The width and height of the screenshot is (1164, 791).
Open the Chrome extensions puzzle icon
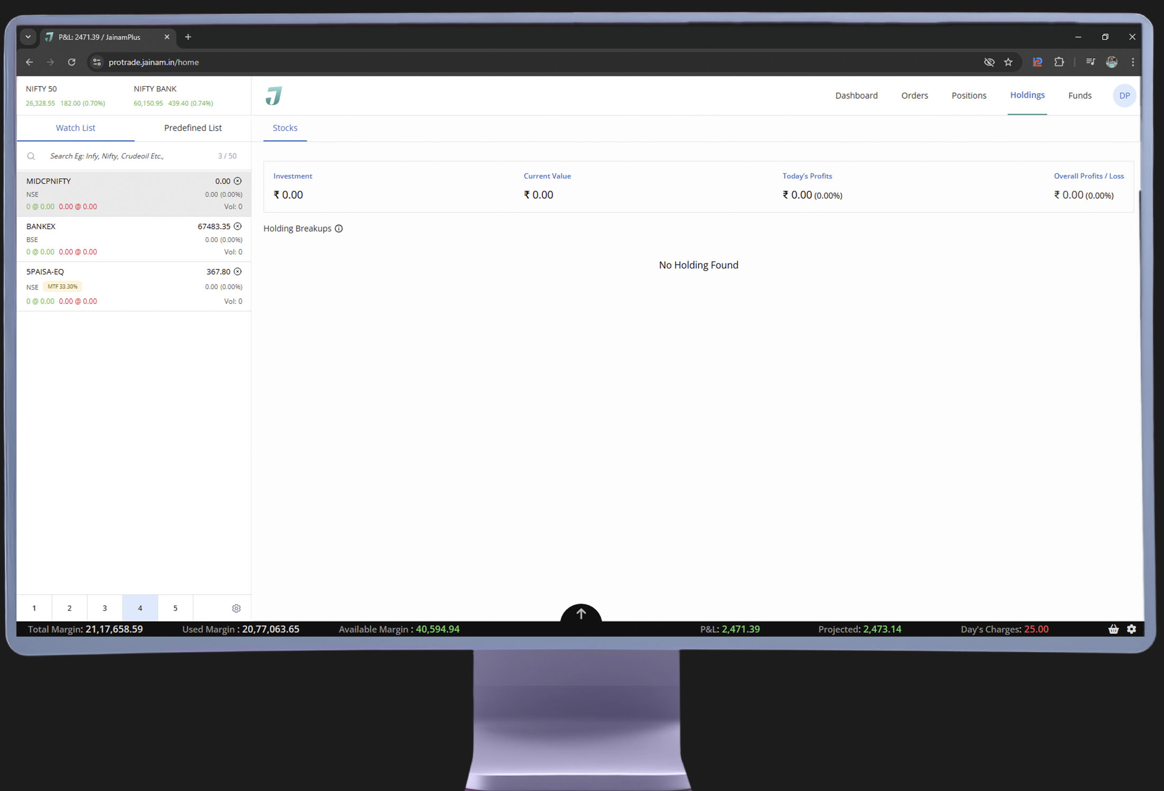point(1059,62)
